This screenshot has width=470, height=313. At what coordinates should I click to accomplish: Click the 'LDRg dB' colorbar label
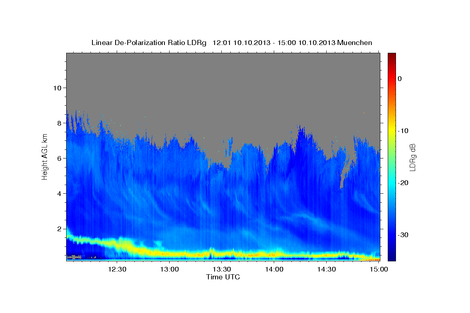coord(412,157)
